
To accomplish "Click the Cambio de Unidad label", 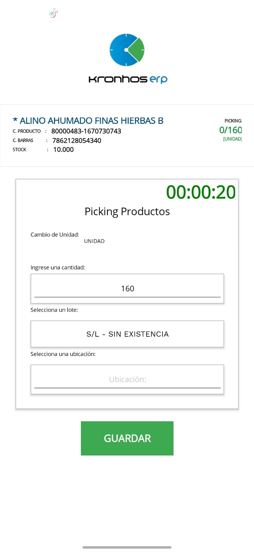I will pos(55,235).
